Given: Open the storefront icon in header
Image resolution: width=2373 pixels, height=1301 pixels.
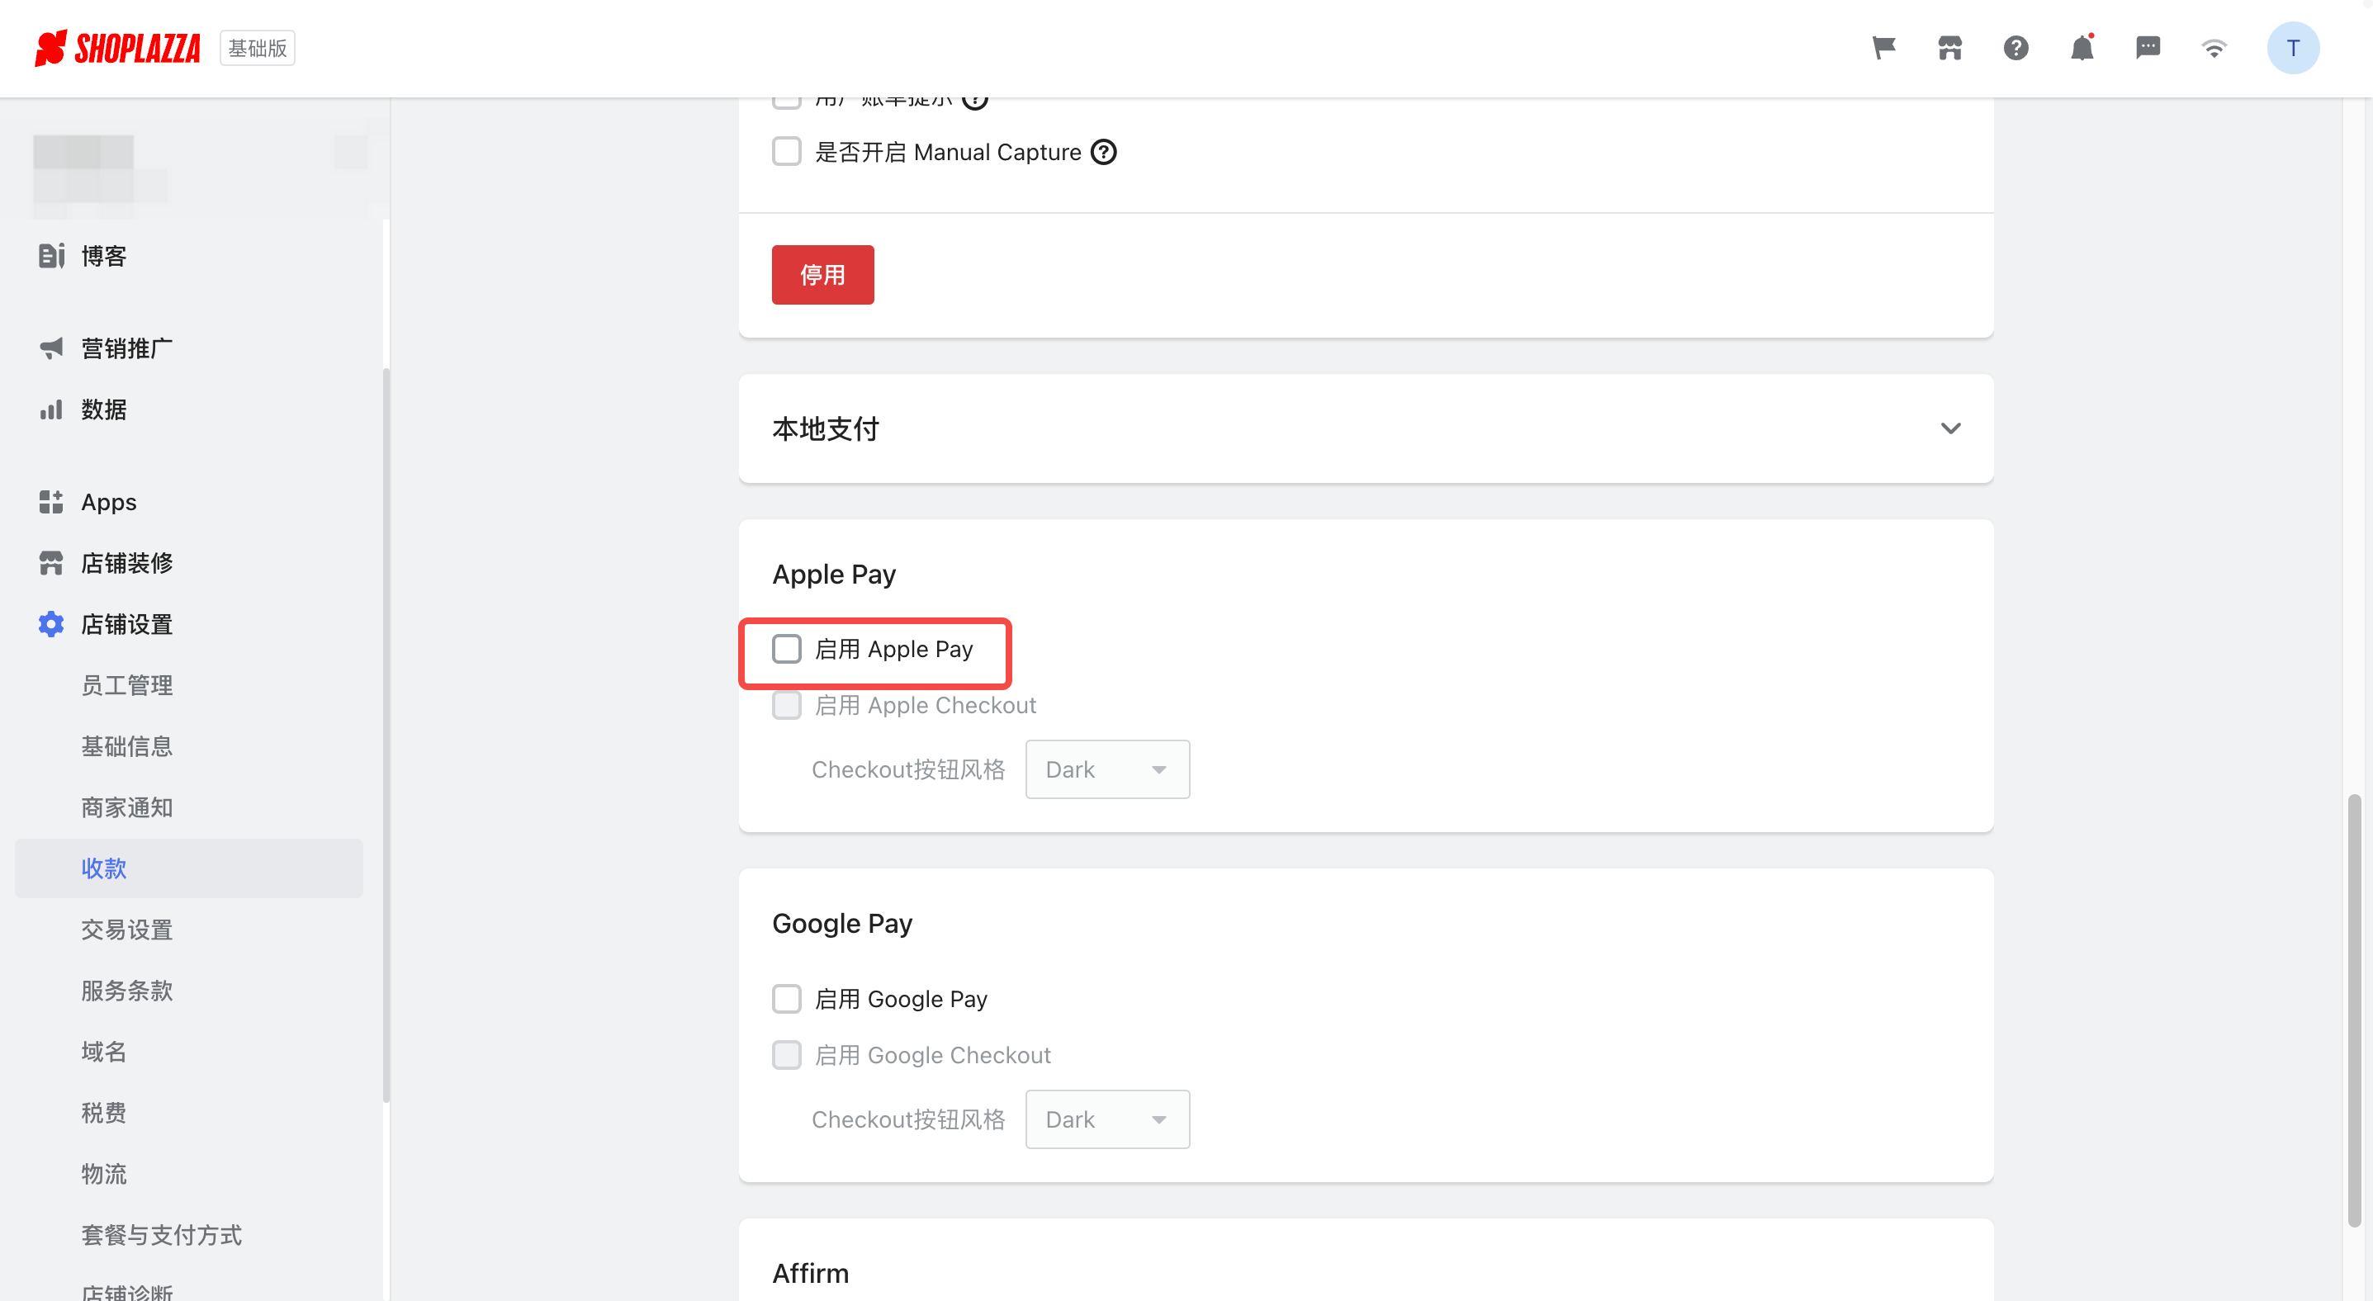Looking at the screenshot, I should tap(1950, 48).
